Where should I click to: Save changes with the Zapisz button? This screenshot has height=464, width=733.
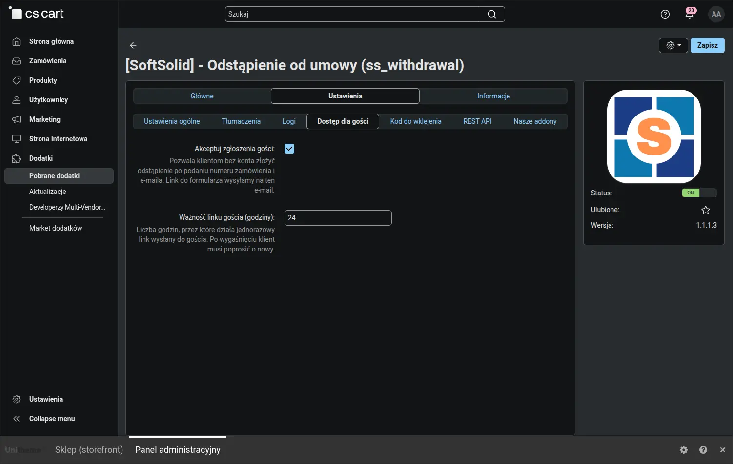click(708, 45)
